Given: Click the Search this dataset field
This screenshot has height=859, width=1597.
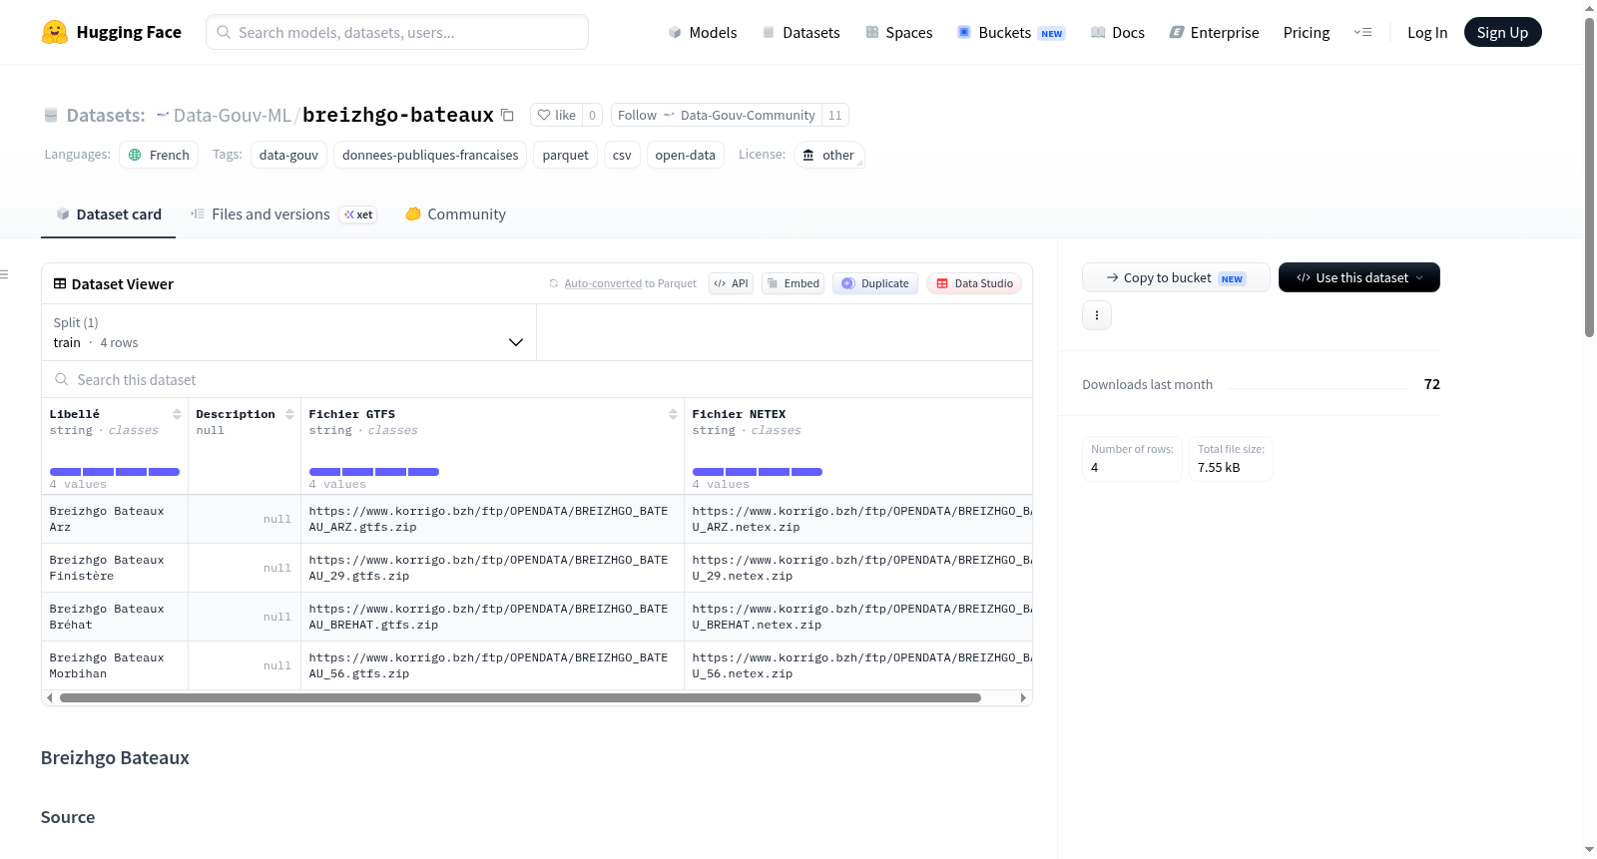Looking at the screenshot, I should point(537,380).
